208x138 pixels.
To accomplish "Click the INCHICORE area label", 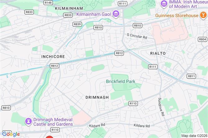I will click(x=53, y=57).
